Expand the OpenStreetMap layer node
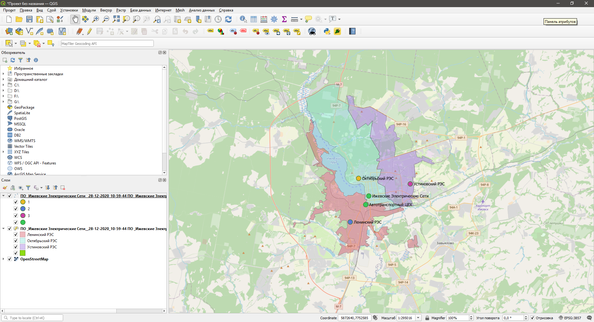This screenshot has height=322, width=594. [3, 259]
